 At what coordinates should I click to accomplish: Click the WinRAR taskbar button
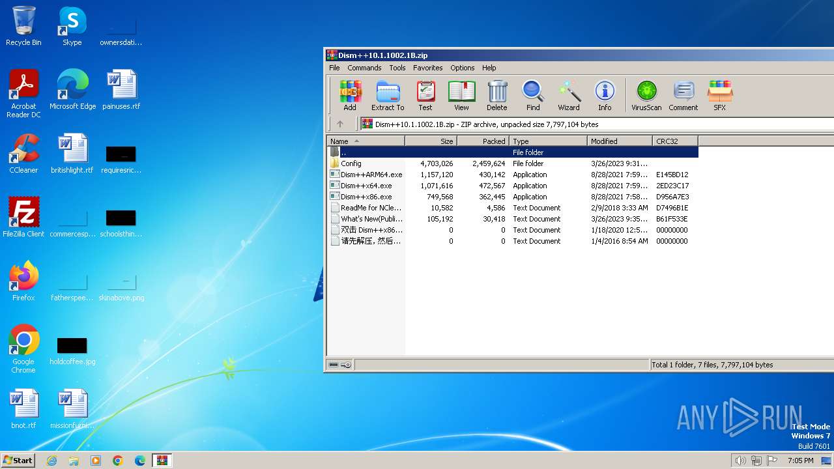tap(162, 461)
